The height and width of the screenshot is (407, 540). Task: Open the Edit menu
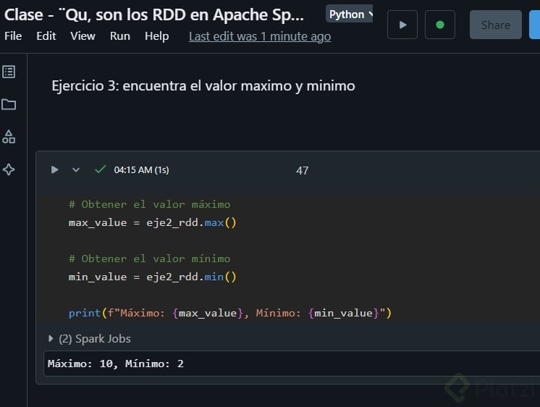coord(46,36)
